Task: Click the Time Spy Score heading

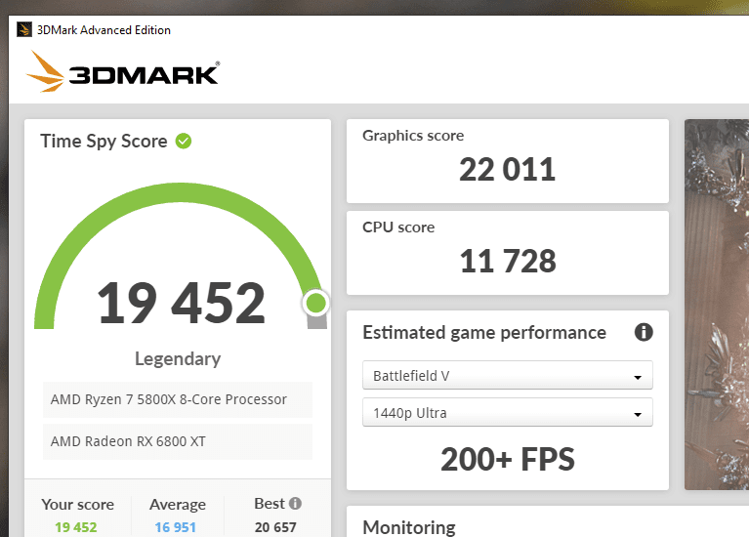Action: point(104,142)
